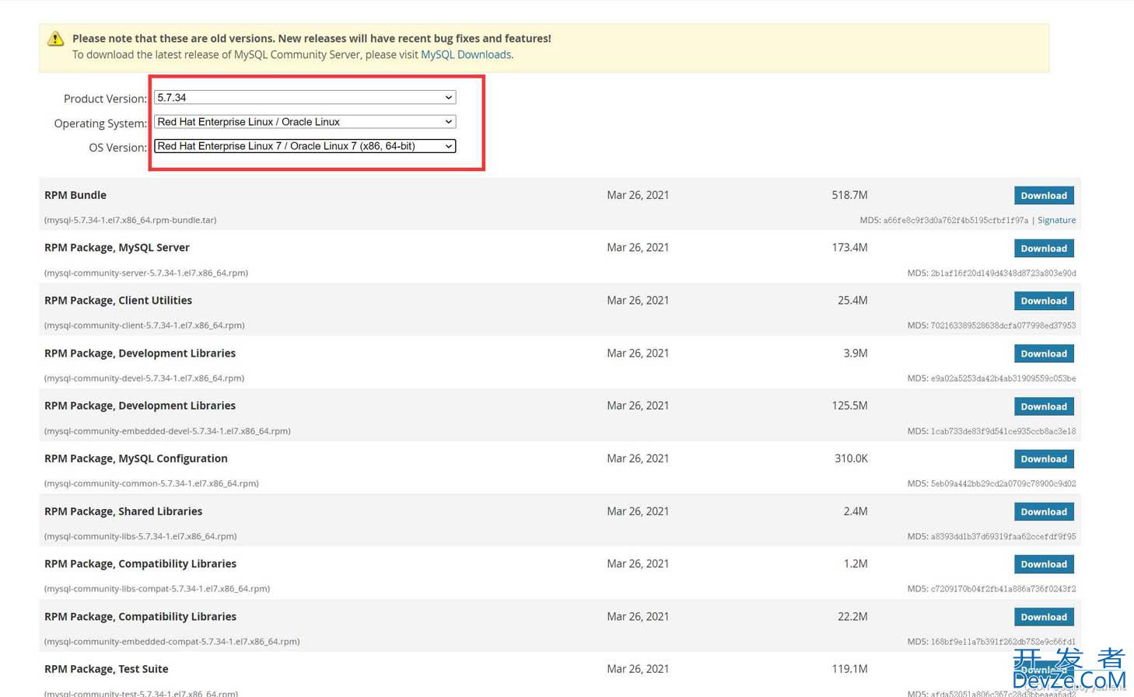
Task: Click 'RPM Package, MySQL Server' title
Action: (117, 247)
